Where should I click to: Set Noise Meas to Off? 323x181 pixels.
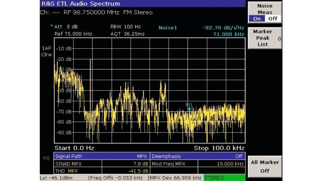click(x=273, y=19)
